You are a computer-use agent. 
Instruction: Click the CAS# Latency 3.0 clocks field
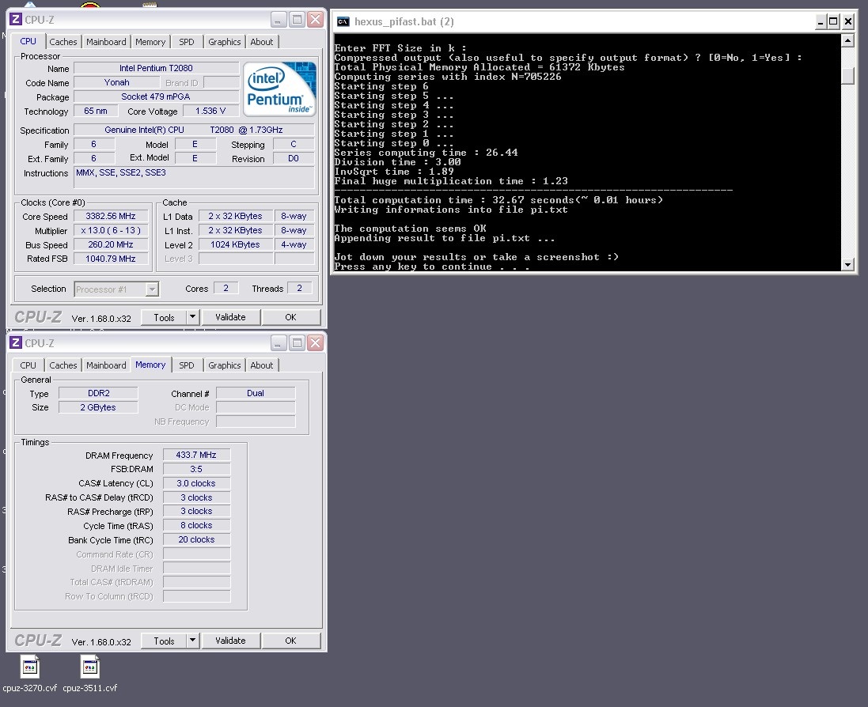pos(196,483)
